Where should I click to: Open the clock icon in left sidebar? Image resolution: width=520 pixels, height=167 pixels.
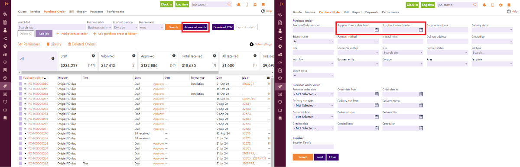click(x=6, y=62)
